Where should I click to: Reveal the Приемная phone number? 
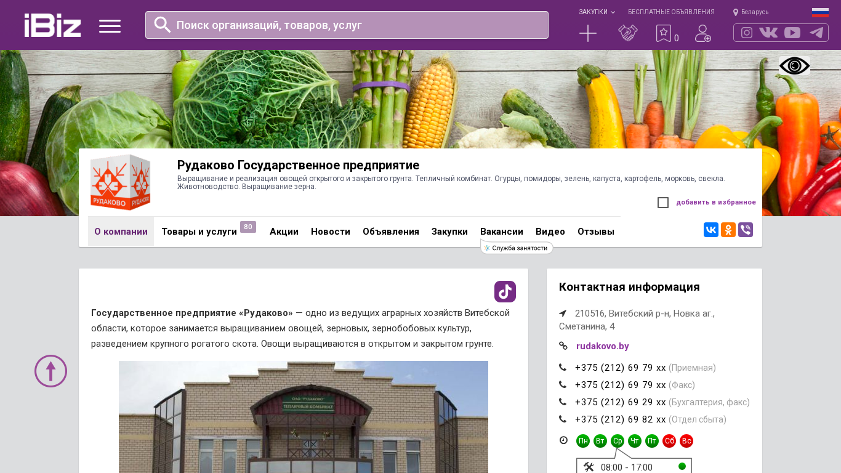621,368
